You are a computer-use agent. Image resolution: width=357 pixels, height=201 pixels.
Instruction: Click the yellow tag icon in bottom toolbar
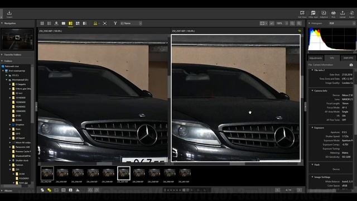pyautogui.click(x=49, y=190)
